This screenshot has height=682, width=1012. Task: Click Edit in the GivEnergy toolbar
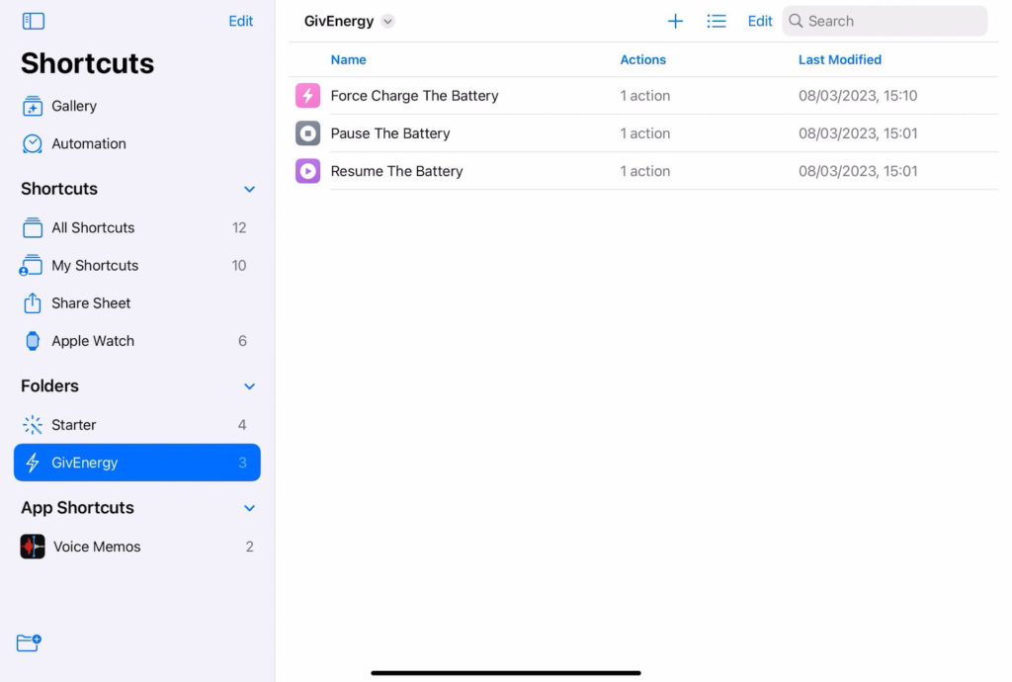pyautogui.click(x=760, y=22)
